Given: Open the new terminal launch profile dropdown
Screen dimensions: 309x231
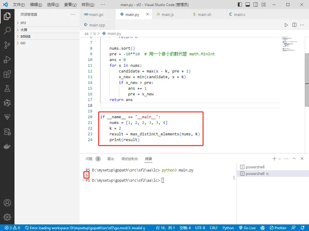Looking at the screenshot, I should click(279, 159).
